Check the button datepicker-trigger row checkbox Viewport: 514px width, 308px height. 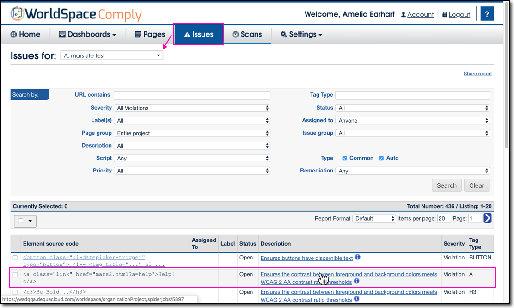click(x=15, y=258)
